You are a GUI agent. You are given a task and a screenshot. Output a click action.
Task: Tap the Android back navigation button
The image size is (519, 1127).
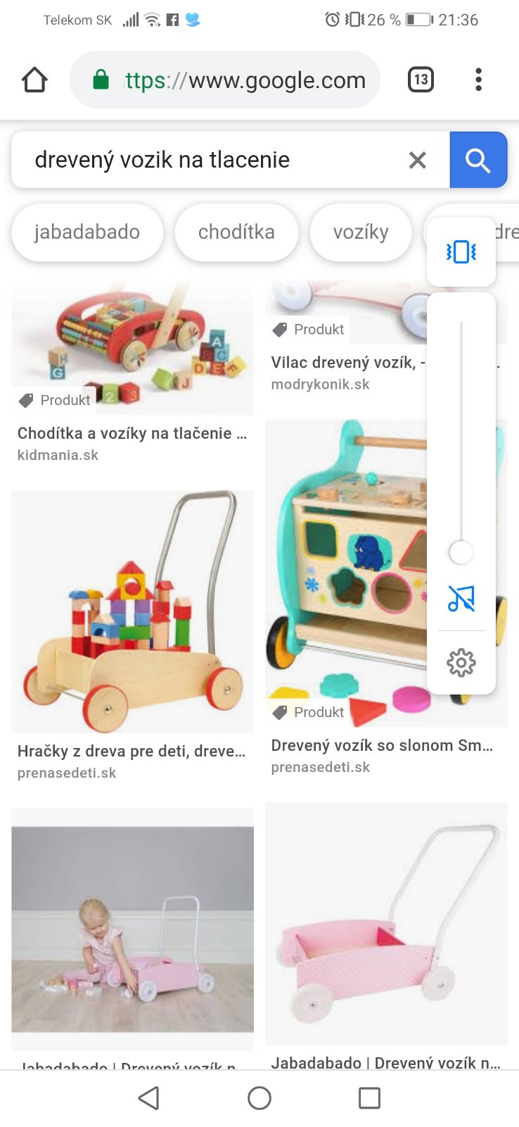[x=148, y=1097]
